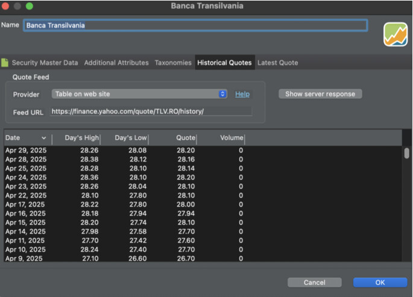Open the Additional Attributes tab
The width and height of the screenshot is (413, 297).
pos(116,63)
